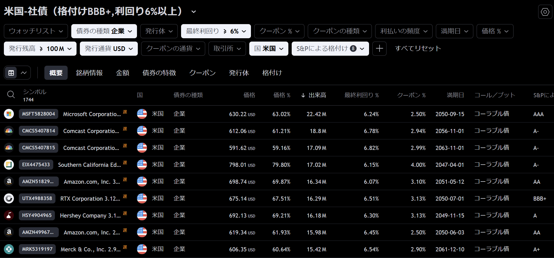Click the Merck logo icon
The image size is (554, 258).
(x=9, y=249)
